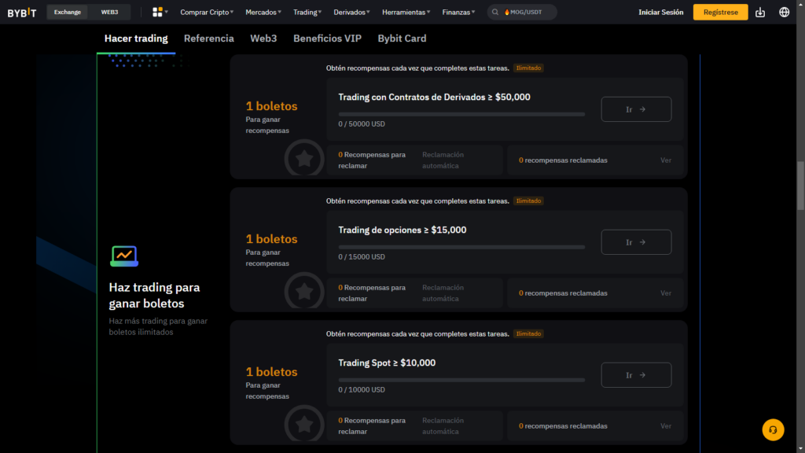Click Ir for Trading Spot task

tap(636, 375)
